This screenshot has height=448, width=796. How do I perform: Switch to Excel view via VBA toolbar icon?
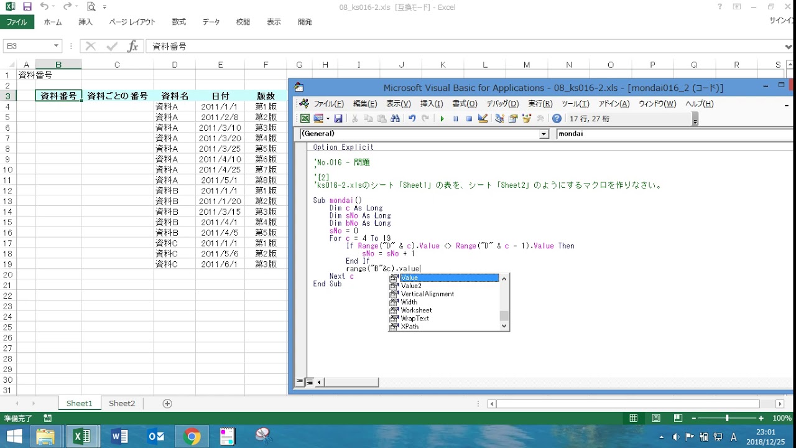coord(305,119)
